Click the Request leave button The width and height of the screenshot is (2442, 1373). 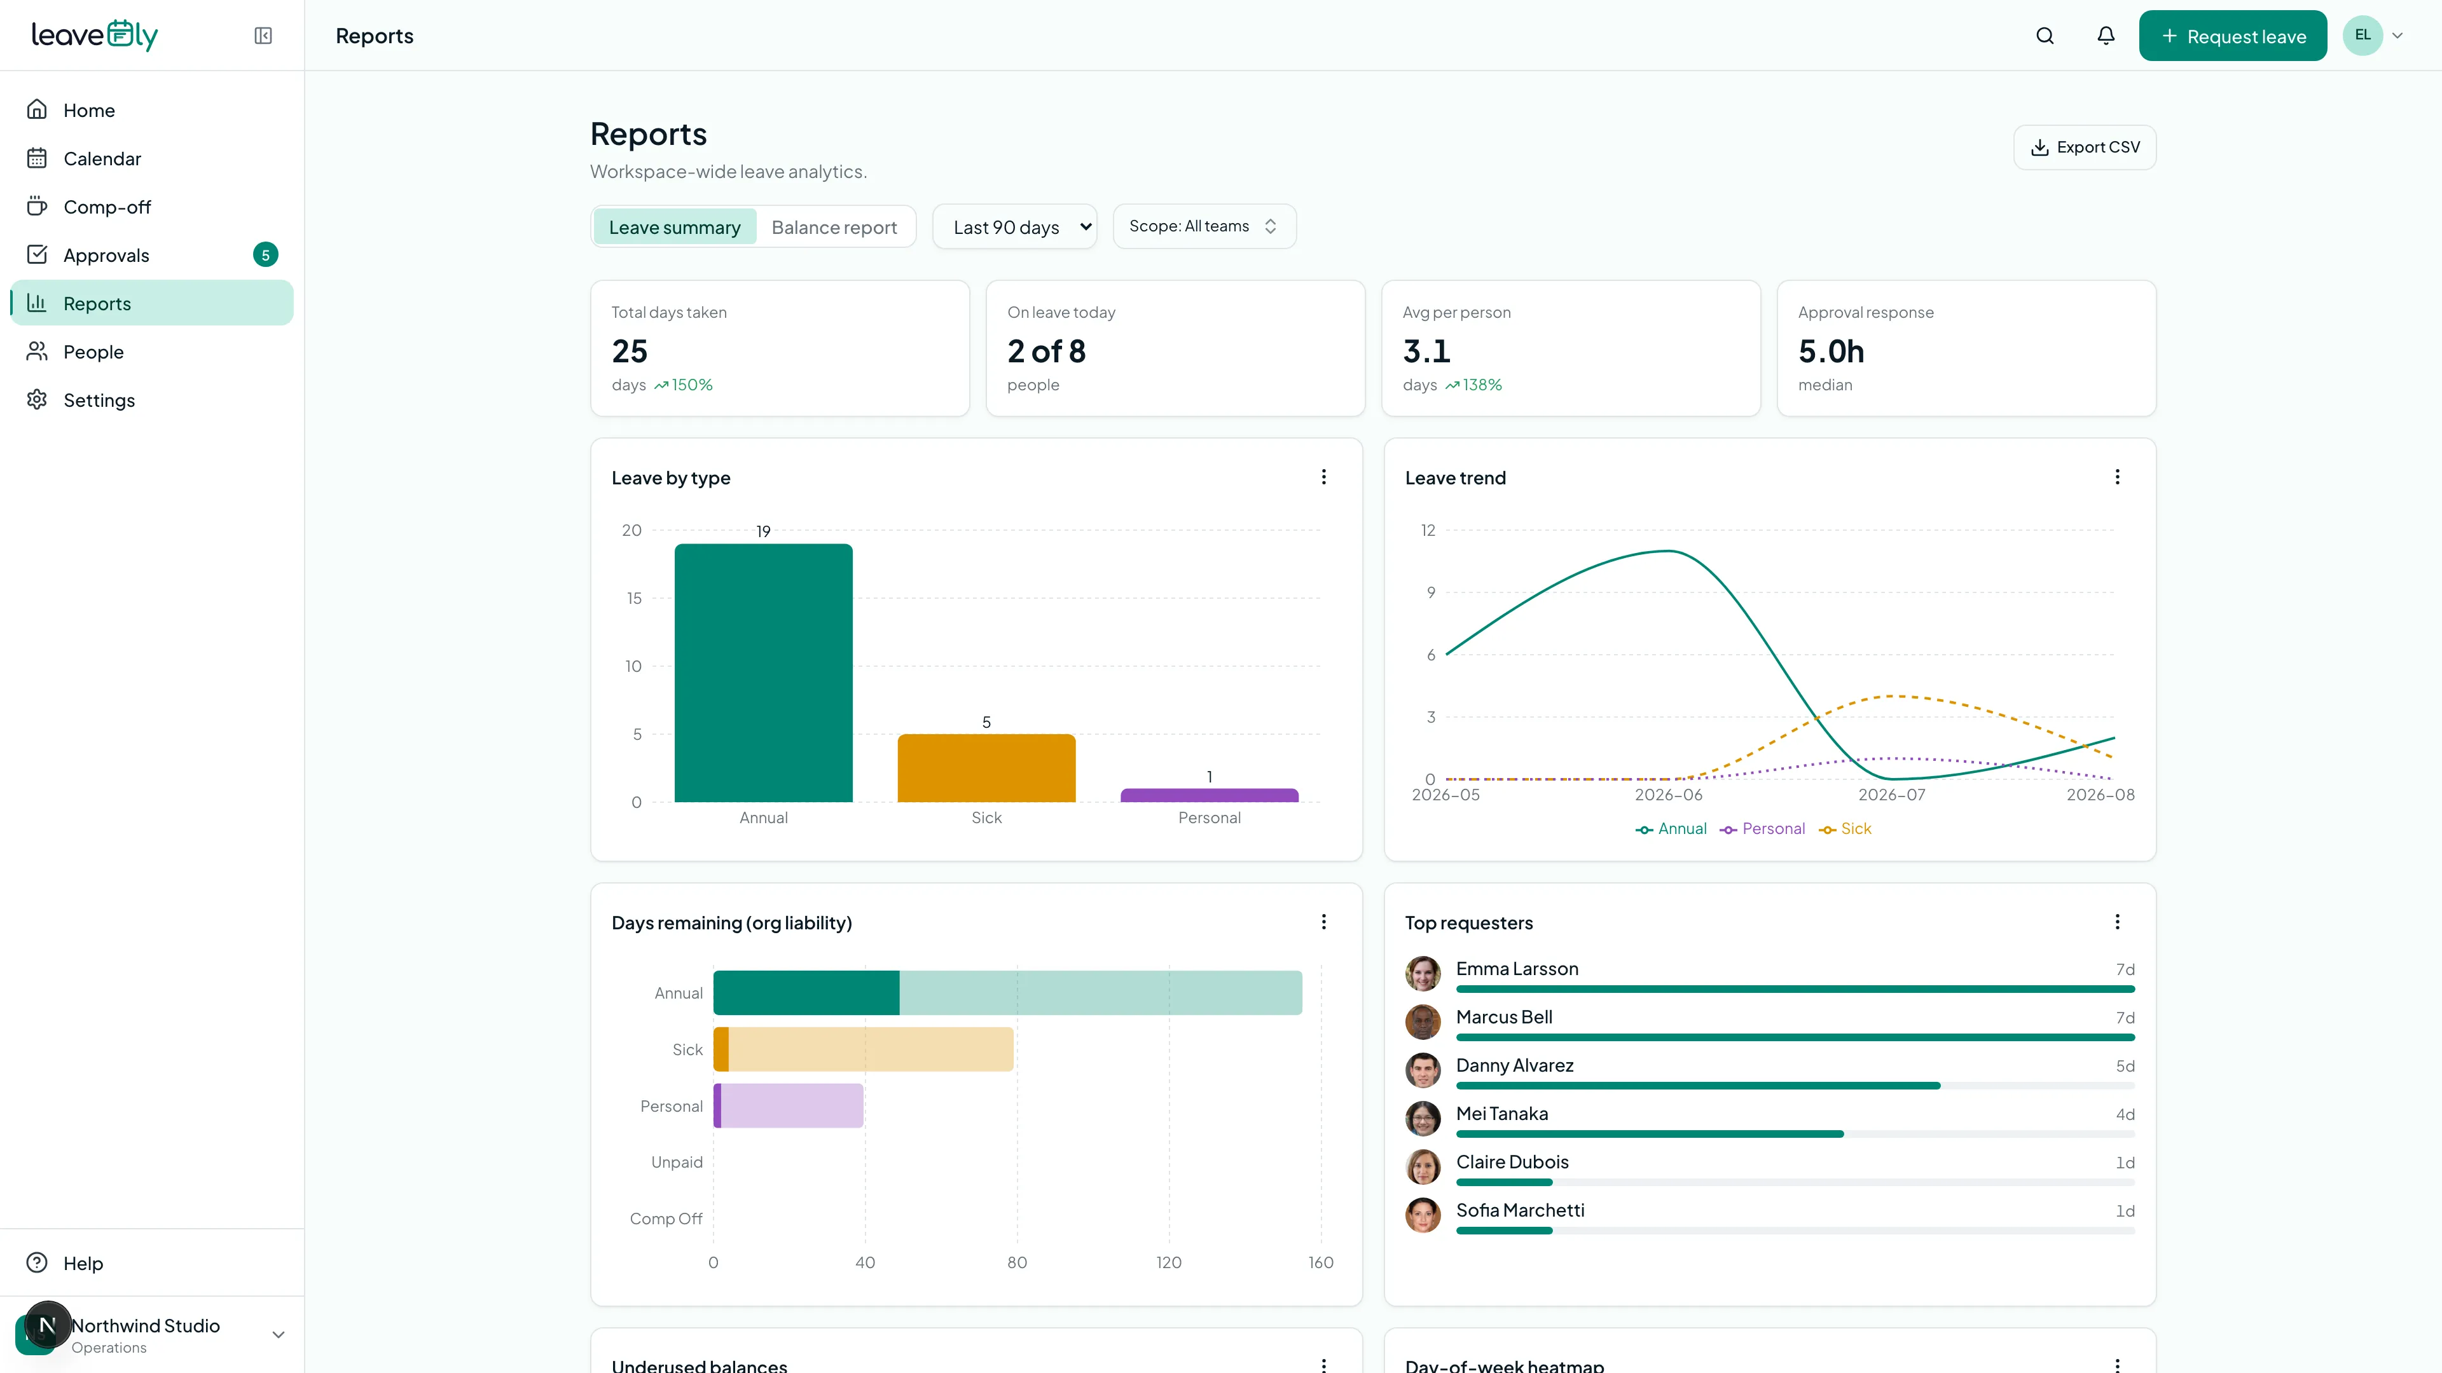(2233, 36)
